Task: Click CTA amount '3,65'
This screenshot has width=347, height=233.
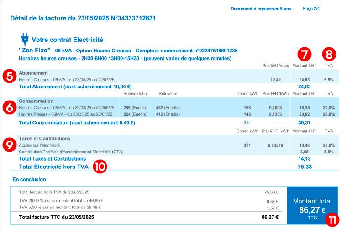Action: [x=304, y=152]
